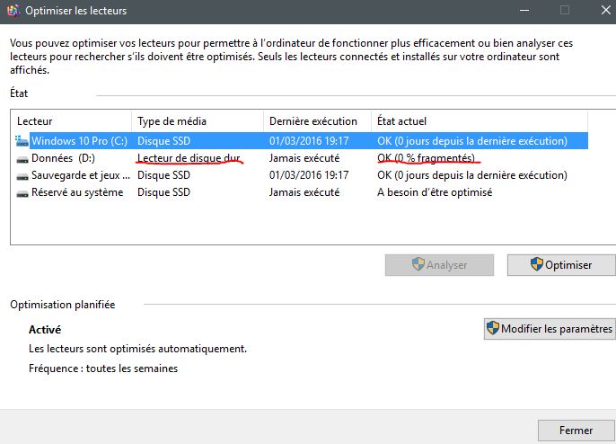Select A besoin d'être optimisé status cell
Viewport: 616px width, 444px height.
click(434, 192)
